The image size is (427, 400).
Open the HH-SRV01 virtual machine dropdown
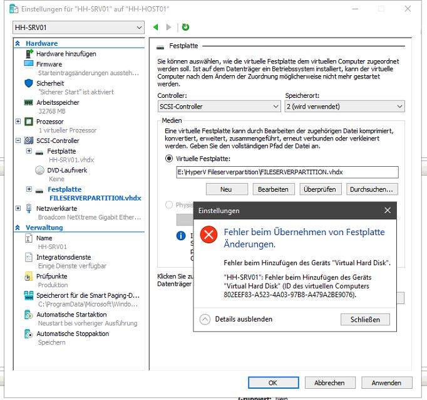click(x=78, y=28)
